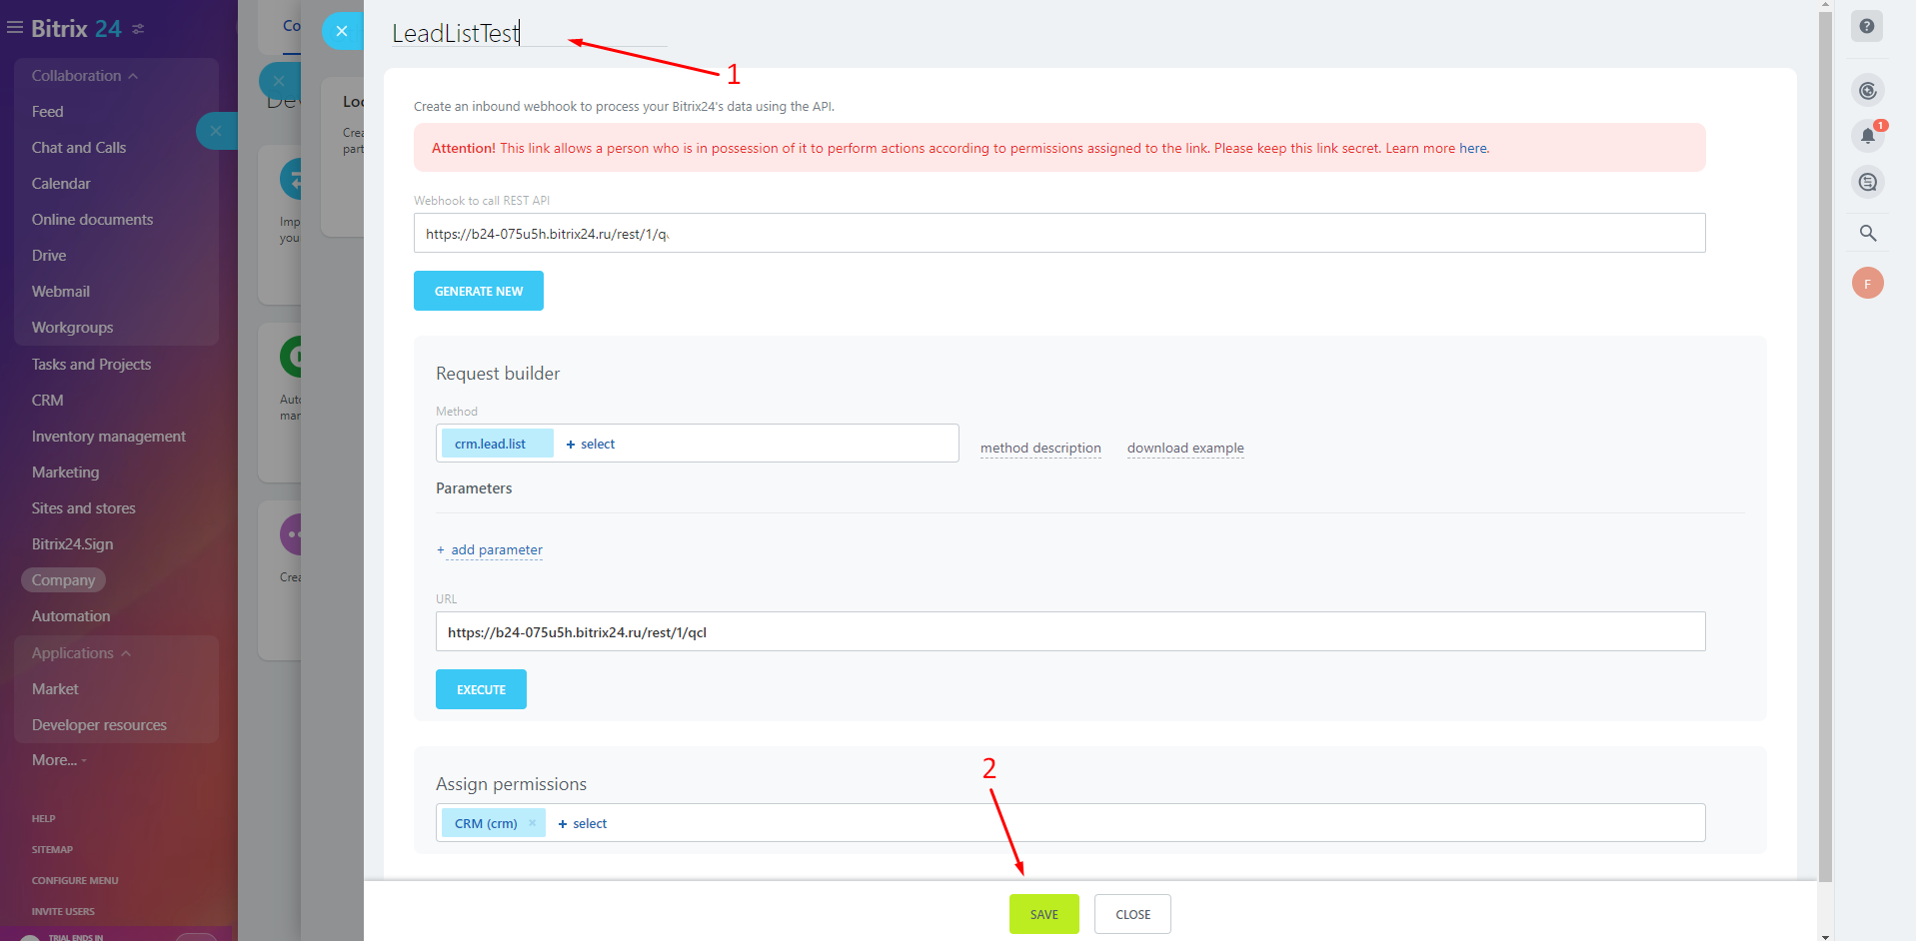Screen dimensions: 1916x941
Task: Click the hamburger menu beside Bitrix24 logo
Action: pyautogui.click(x=14, y=27)
